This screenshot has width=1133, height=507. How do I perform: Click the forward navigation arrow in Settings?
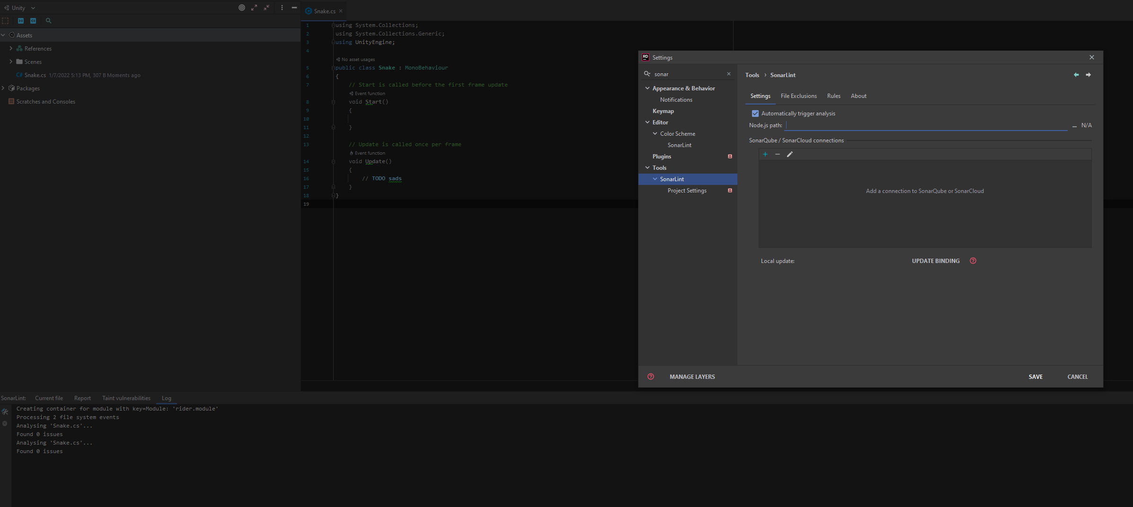(x=1089, y=75)
